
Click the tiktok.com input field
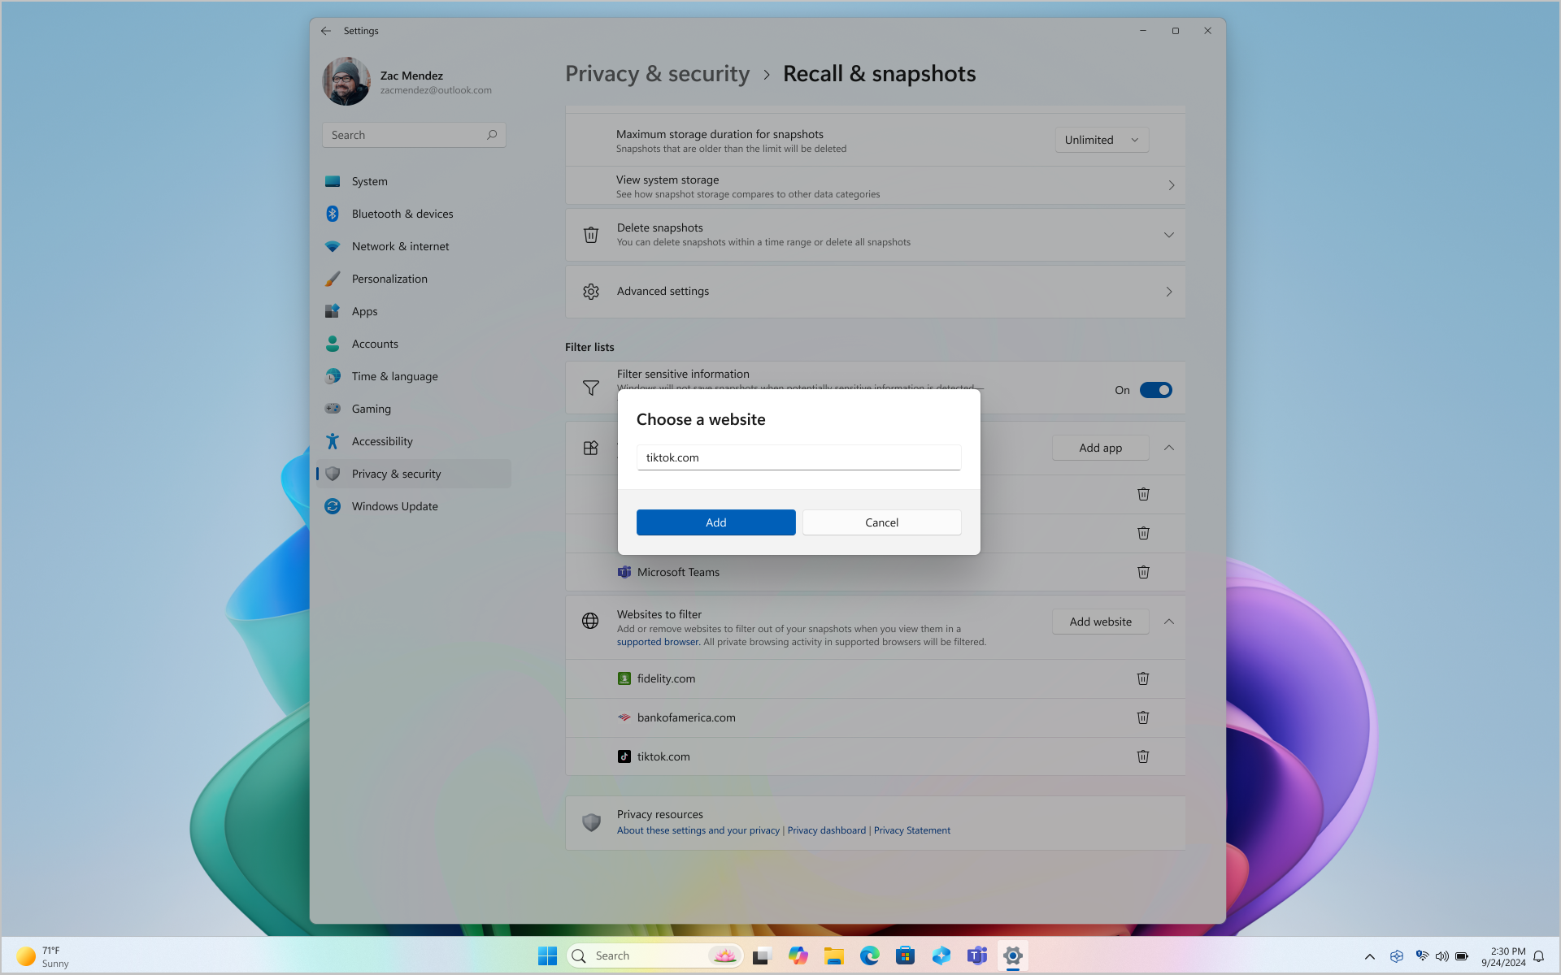tap(798, 457)
